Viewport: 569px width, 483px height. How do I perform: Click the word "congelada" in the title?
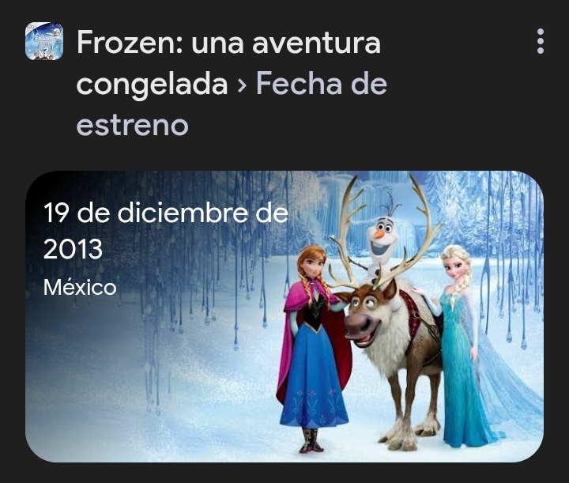pos(152,85)
